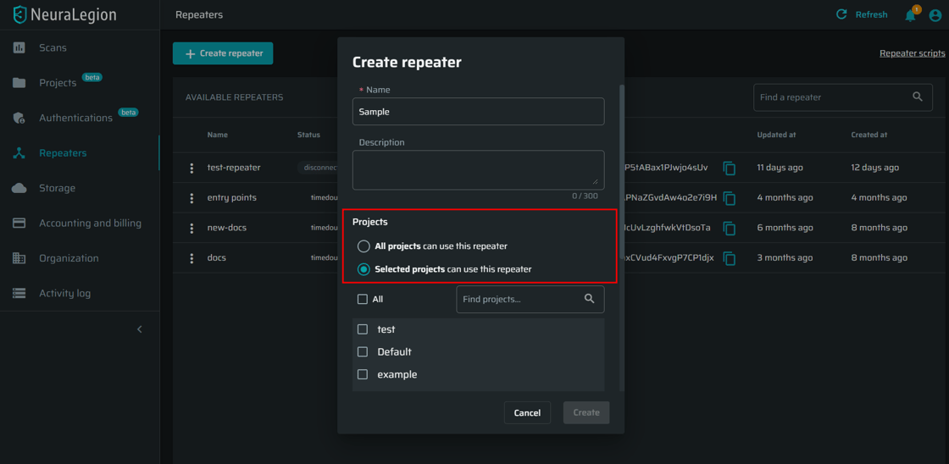
Task: Tick the example project checkbox
Action: point(363,374)
